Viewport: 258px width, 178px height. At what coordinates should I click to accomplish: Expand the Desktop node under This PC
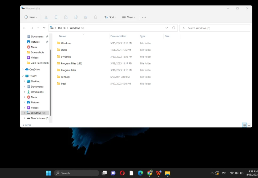click(24, 81)
